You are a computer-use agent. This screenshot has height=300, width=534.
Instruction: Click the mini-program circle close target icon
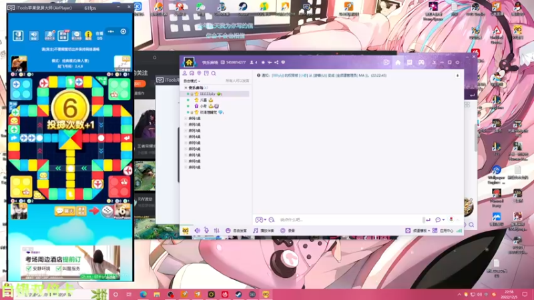coord(123,31)
